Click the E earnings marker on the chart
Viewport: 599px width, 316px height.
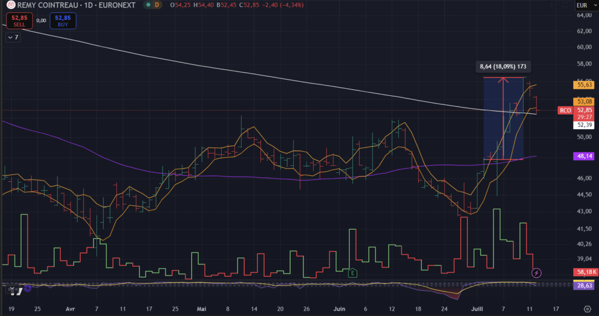(353, 273)
